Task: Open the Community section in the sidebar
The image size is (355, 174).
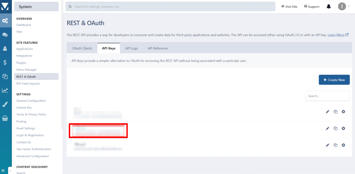Action: 5,35
